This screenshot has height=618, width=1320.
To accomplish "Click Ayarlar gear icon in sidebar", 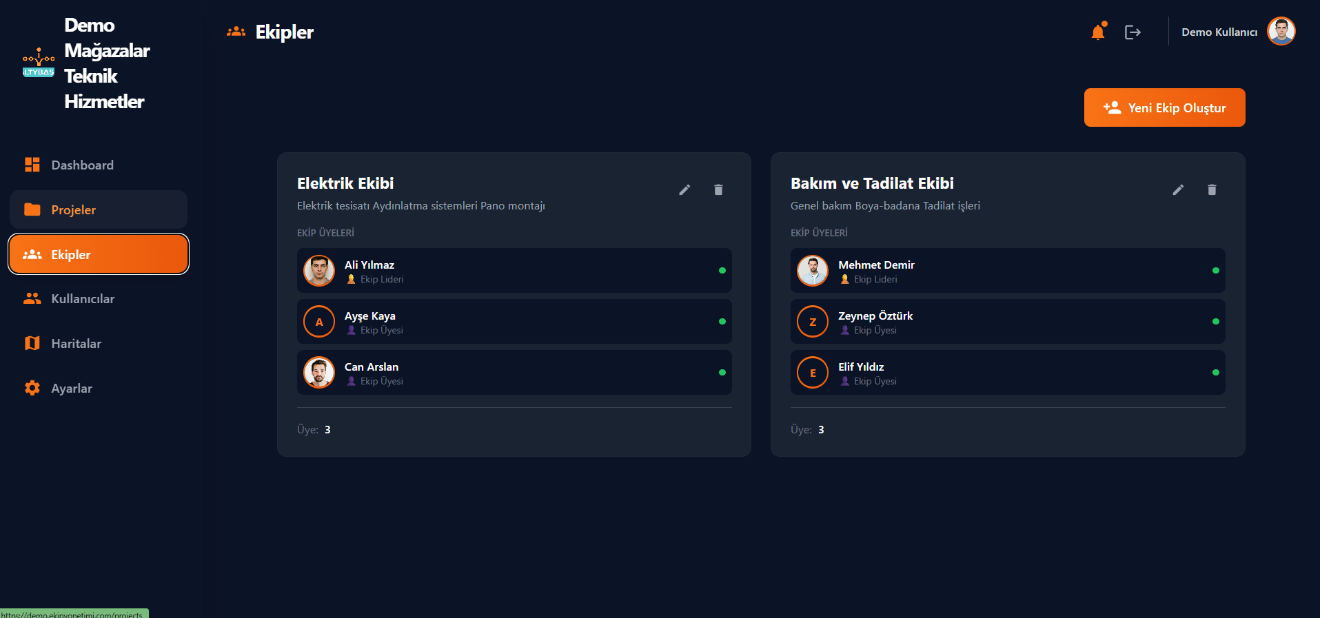I will (32, 388).
